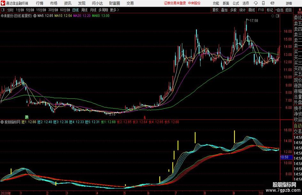
Task: Click the 证券交易未登录 login link
Action: [175, 3]
